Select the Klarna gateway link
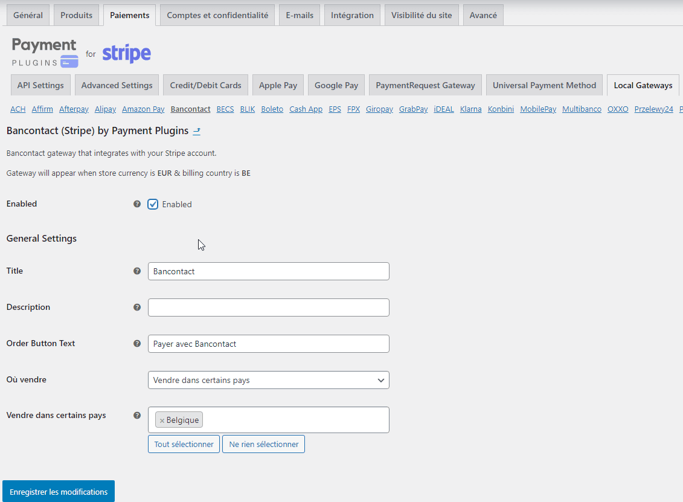The height and width of the screenshot is (502, 683). pyautogui.click(x=471, y=109)
